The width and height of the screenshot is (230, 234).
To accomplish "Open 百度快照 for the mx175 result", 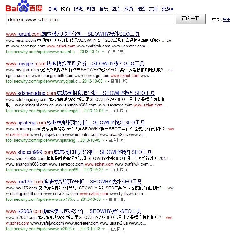I will pos(117,199).
